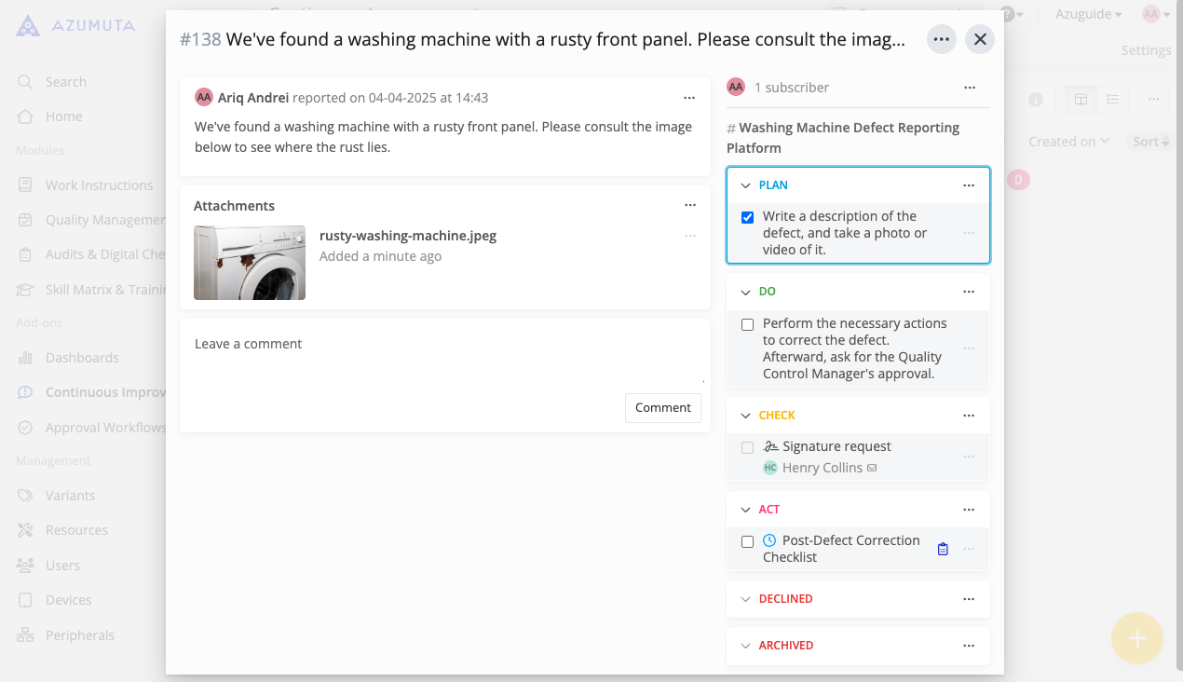
Task: Open the PLAN section ellipsis menu
Action: coord(969,185)
